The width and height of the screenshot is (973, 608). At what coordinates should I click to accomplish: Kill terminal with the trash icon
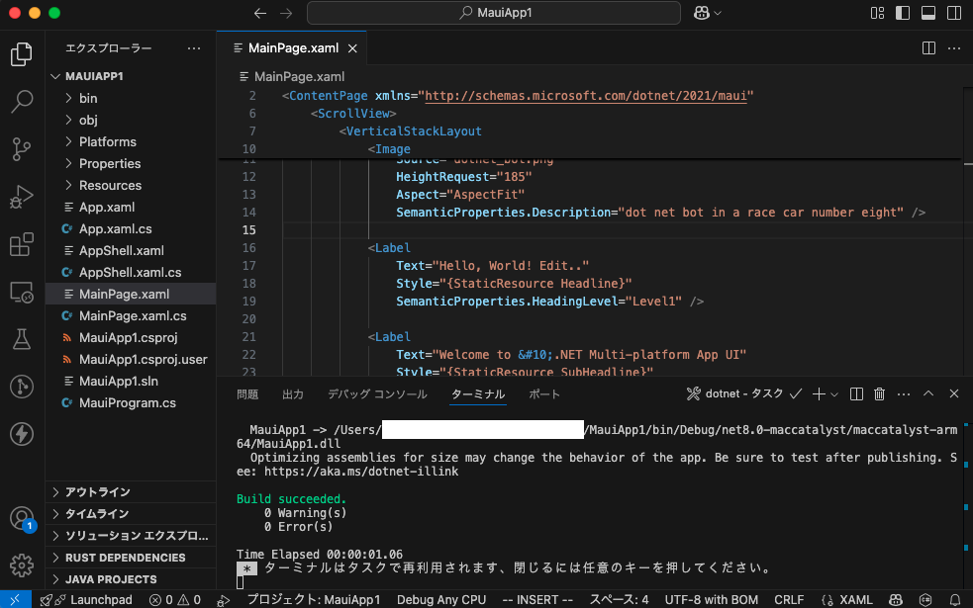point(879,394)
